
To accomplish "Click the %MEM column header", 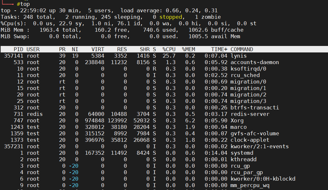I will pos(188,49).
